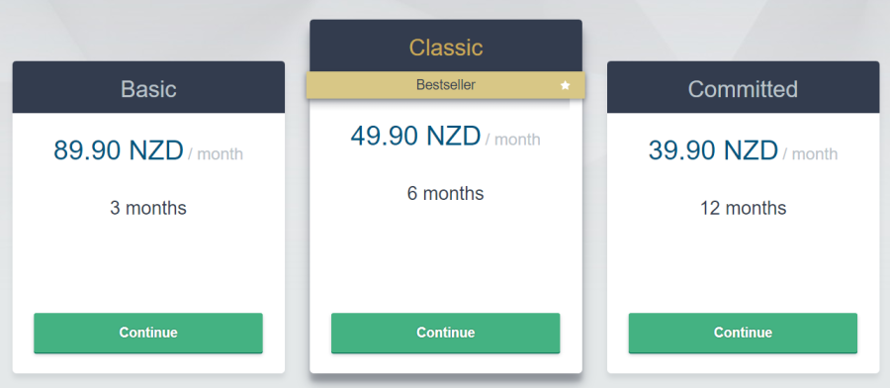Screen dimensions: 890x388
Task: Click '/ month' label in Basic card
Action: pyautogui.click(x=216, y=154)
